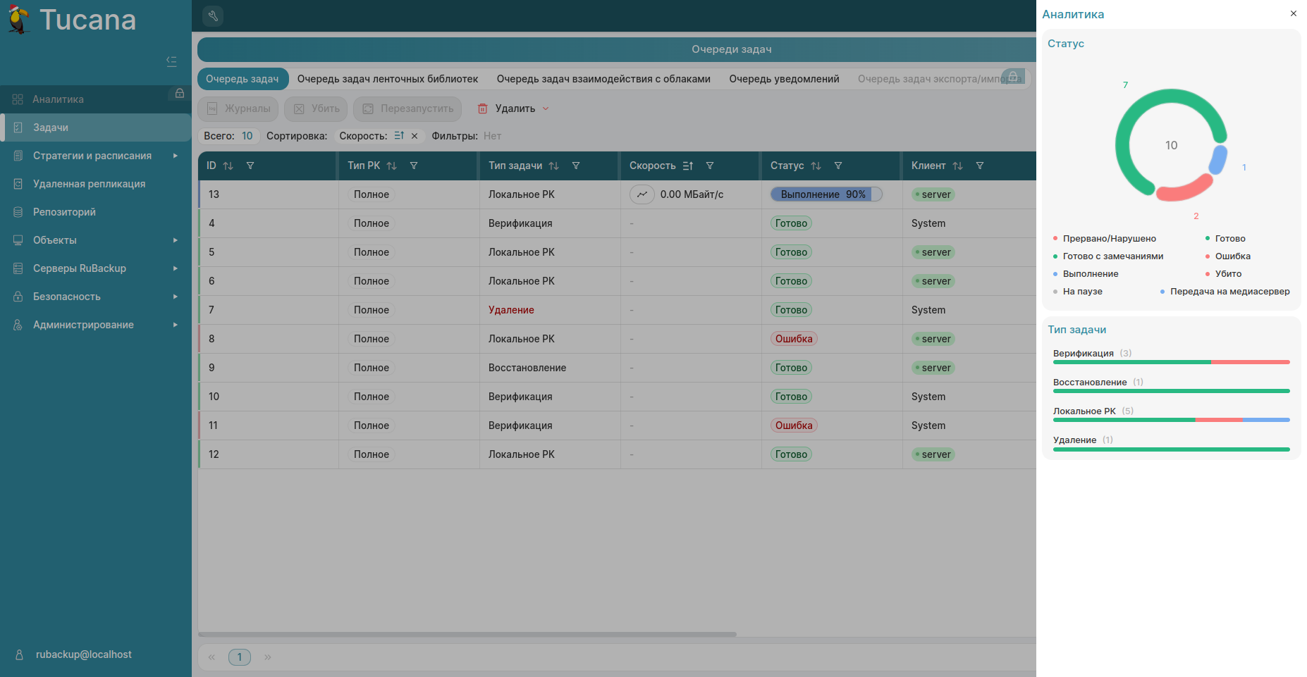Click the lock icon next to Аналитика

pos(180,94)
